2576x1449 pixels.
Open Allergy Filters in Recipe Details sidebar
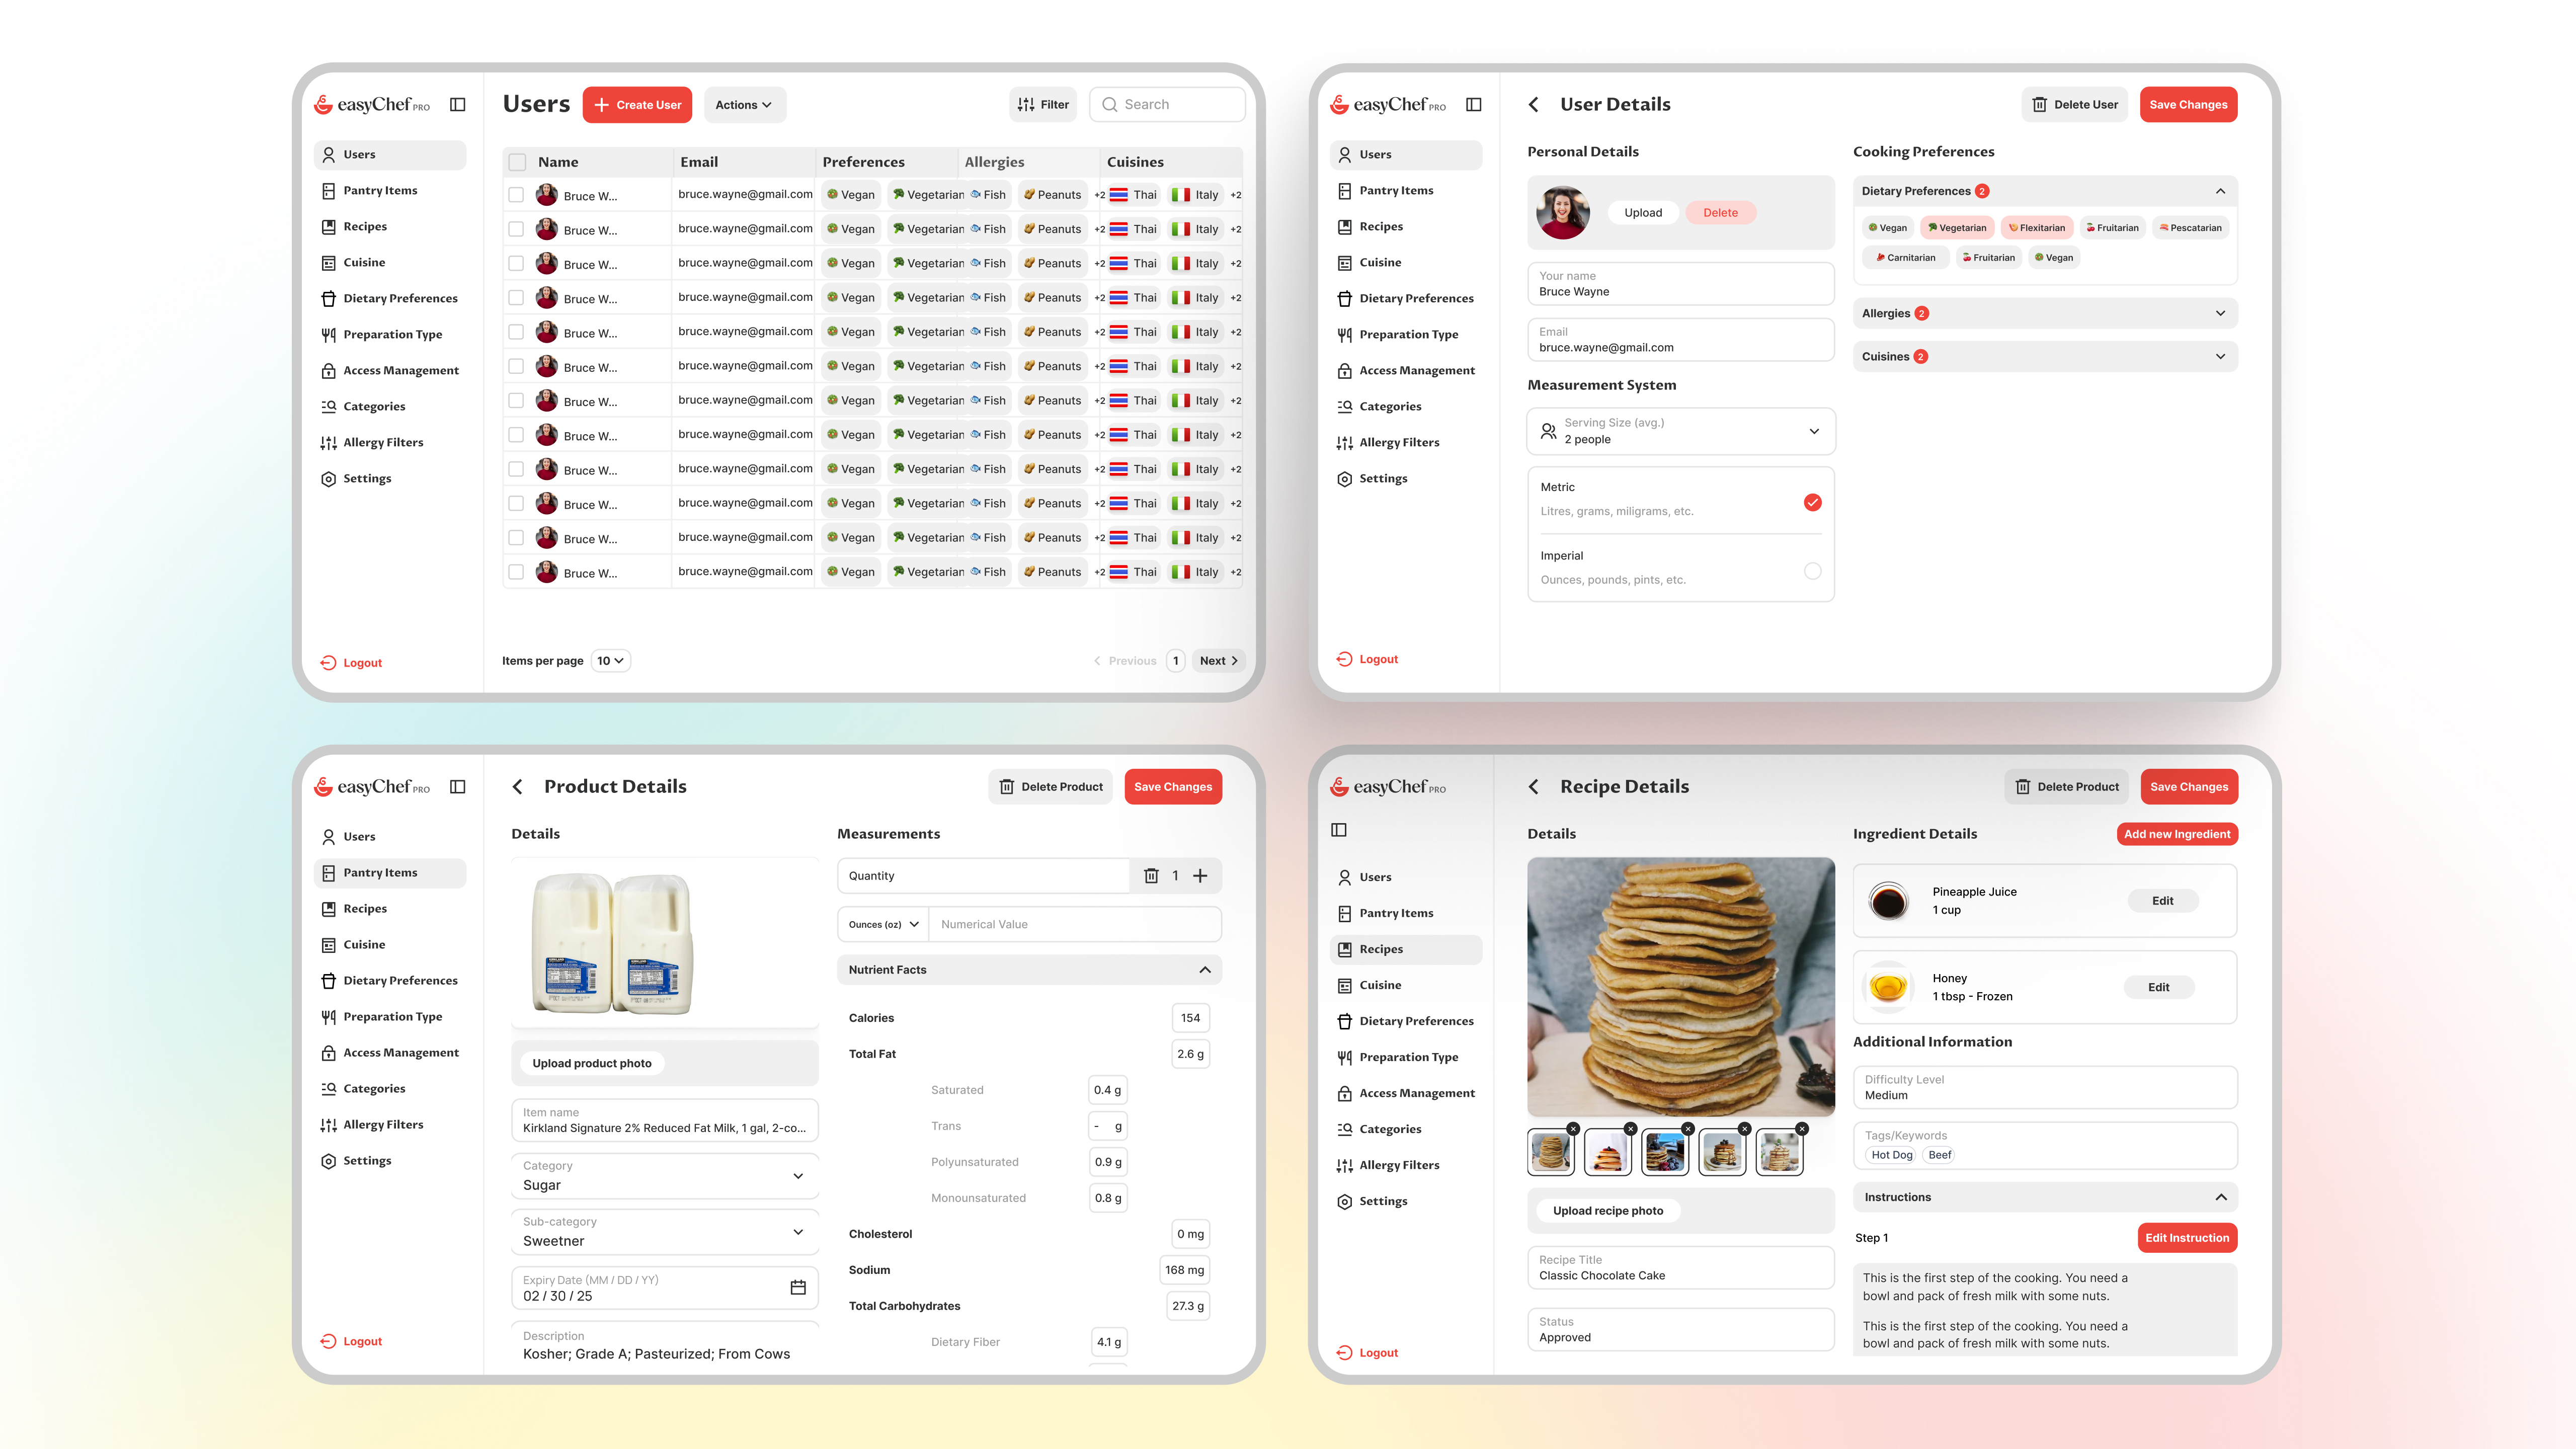click(1398, 1164)
